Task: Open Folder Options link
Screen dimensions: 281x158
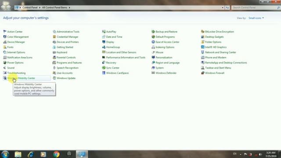Action: coord(213,42)
